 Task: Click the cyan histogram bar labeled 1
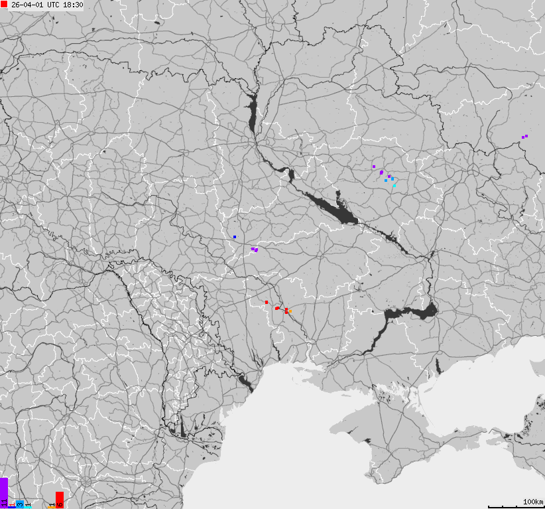tap(27, 506)
